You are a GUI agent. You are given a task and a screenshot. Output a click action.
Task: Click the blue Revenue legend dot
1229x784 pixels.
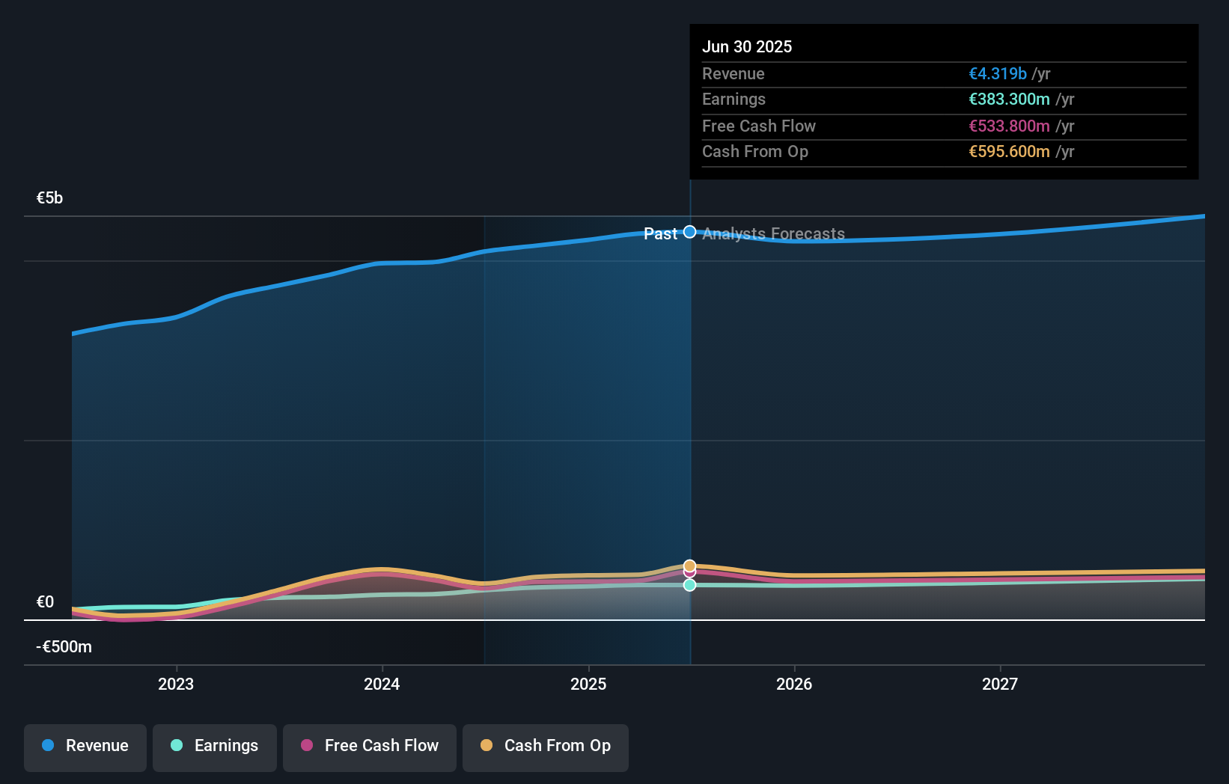pos(47,746)
